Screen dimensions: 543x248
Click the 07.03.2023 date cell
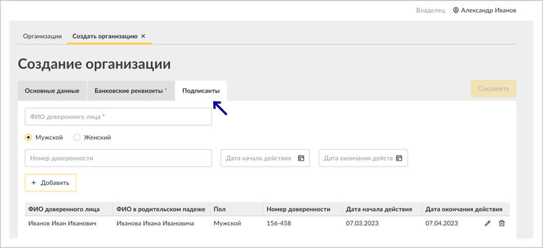click(362, 224)
